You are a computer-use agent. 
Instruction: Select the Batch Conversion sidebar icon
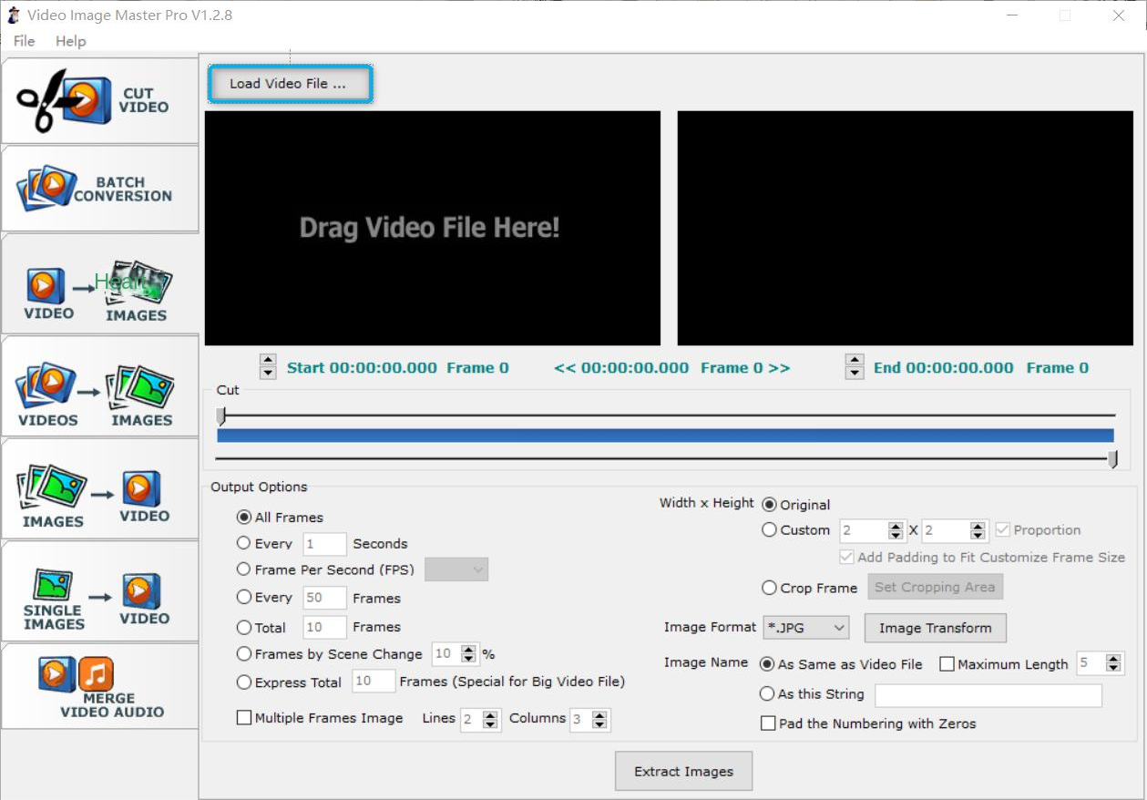point(98,189)
